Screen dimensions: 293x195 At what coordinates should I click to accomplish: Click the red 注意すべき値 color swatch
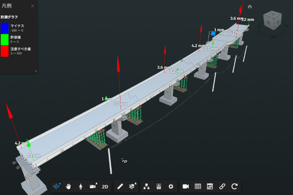click(x=4, y=51)
